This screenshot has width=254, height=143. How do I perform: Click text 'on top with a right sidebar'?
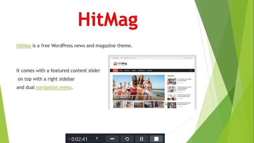point(46,79)
